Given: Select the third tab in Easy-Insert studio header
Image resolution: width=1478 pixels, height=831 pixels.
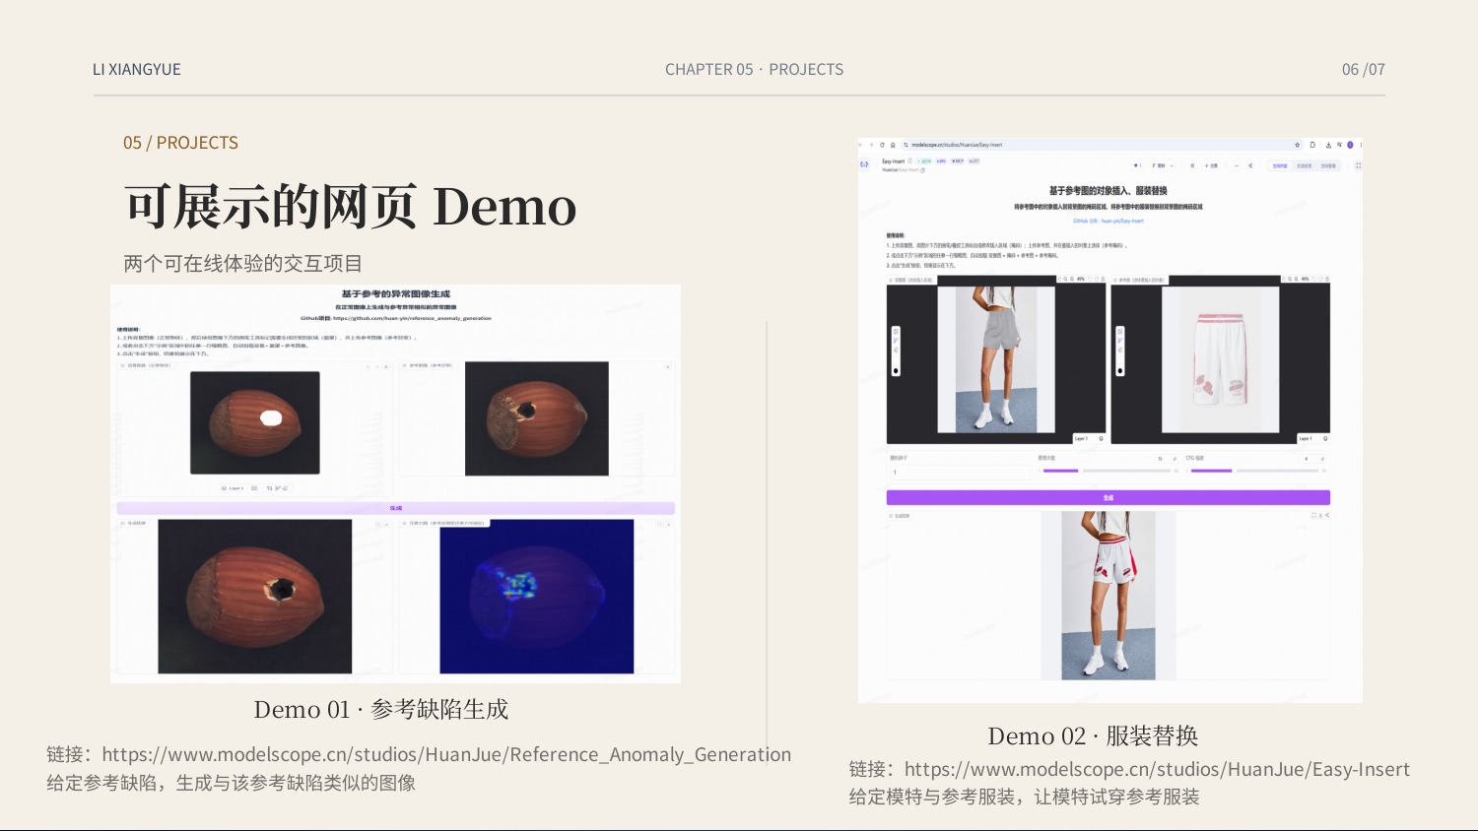Looking at the screenshot, I should [x=1328, y=165].
